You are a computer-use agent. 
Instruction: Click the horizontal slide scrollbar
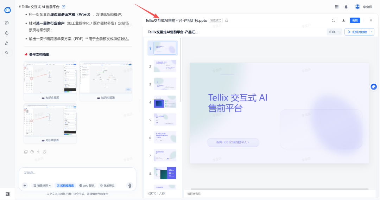(x=279, y=189)
